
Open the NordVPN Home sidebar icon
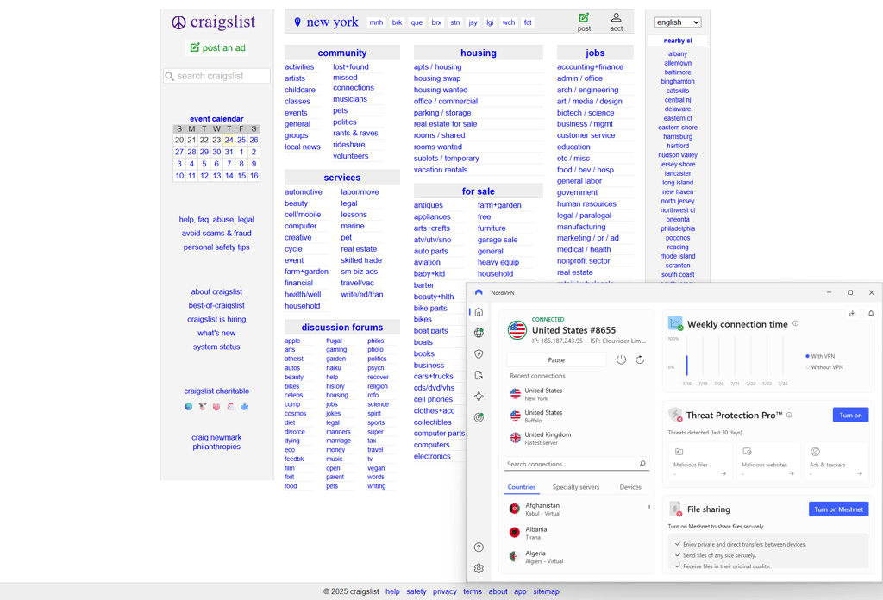point(479,312)
